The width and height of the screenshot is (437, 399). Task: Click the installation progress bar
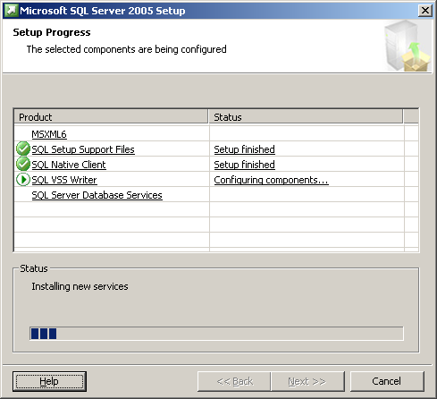[x=216, y=334]
